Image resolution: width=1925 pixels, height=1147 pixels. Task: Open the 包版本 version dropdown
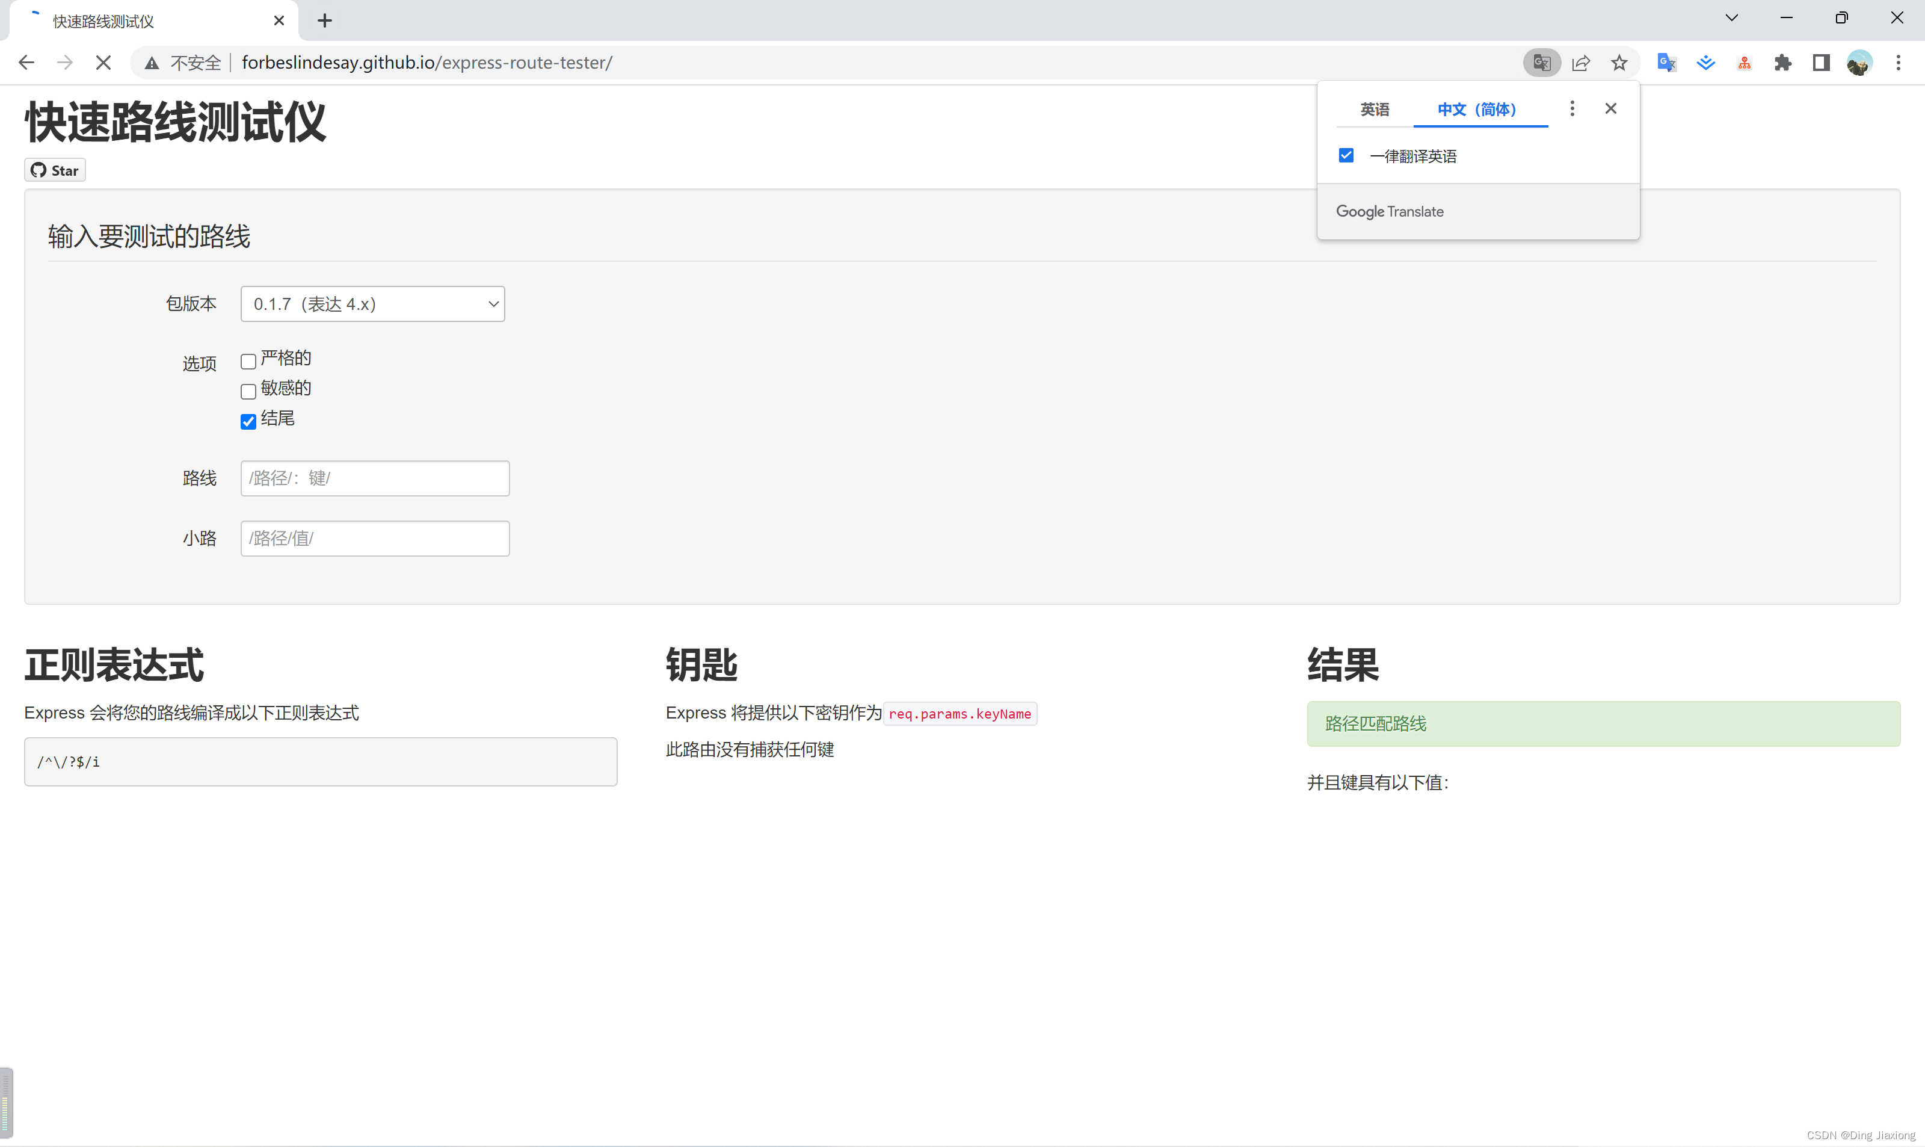tap(372, 304)
